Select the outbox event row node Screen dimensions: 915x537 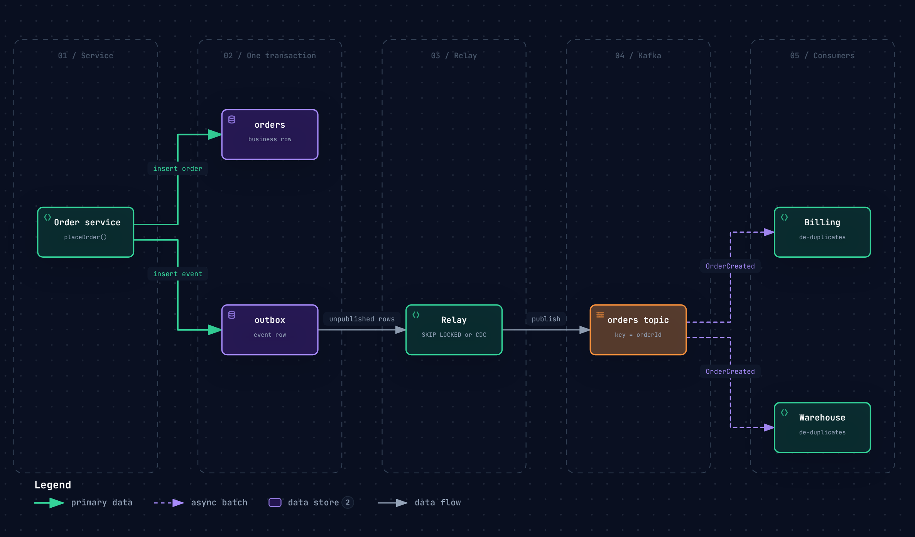[x=270, y=330]
